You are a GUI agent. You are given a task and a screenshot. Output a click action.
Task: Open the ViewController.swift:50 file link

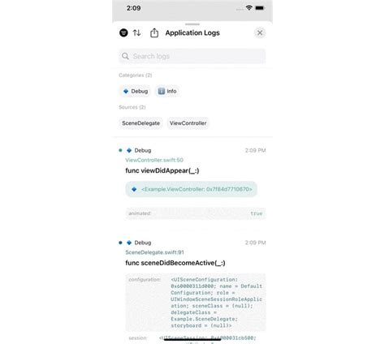pos(154,160)
